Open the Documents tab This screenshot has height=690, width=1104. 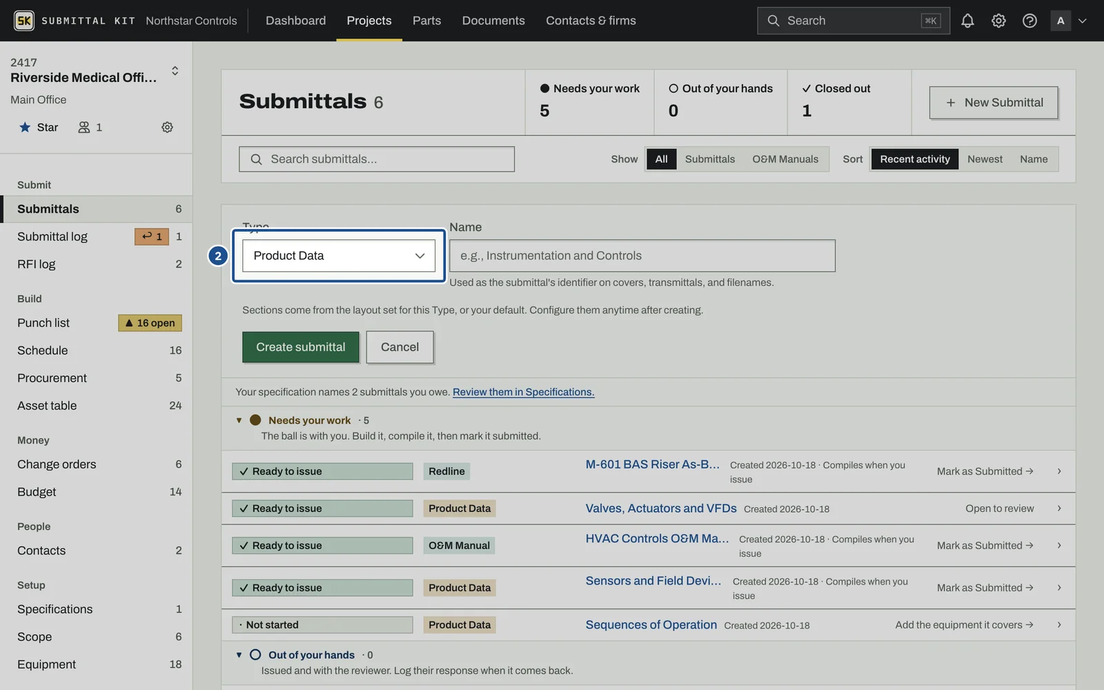[x=493, y=21]
